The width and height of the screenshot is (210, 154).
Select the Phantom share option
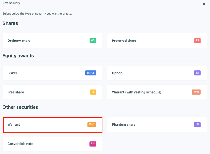tap(123, 125)
